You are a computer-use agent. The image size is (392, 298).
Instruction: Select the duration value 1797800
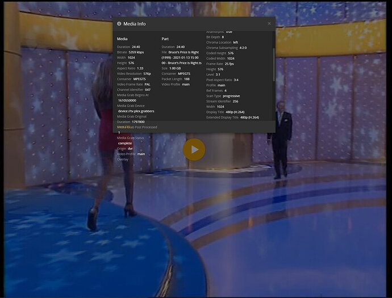pyautogui.click(x=138, y=122)
